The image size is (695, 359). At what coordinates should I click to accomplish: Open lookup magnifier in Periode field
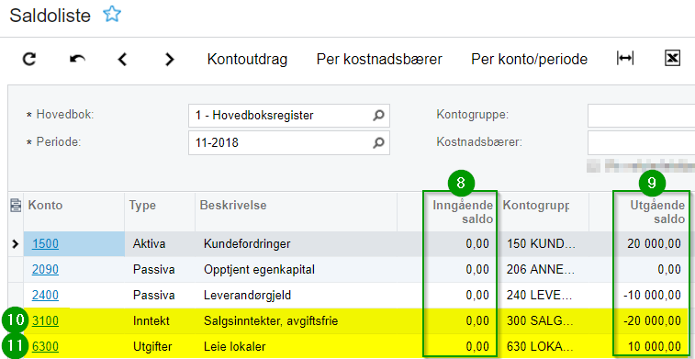(378, 142)
